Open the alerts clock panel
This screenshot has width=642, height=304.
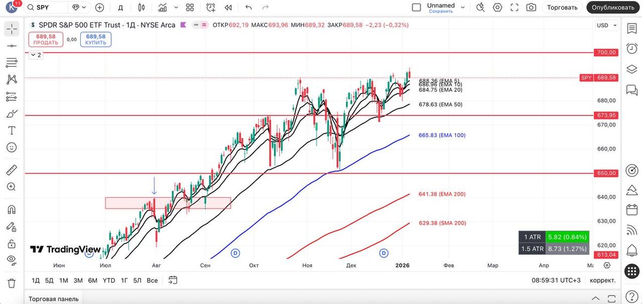pyautogui.click(x=631, y=49)
